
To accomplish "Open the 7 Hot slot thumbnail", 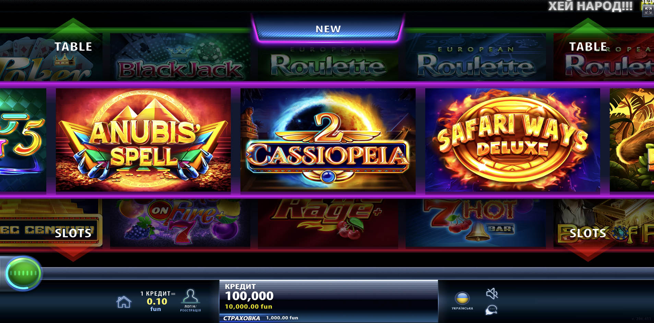I will tap(476, 223).
